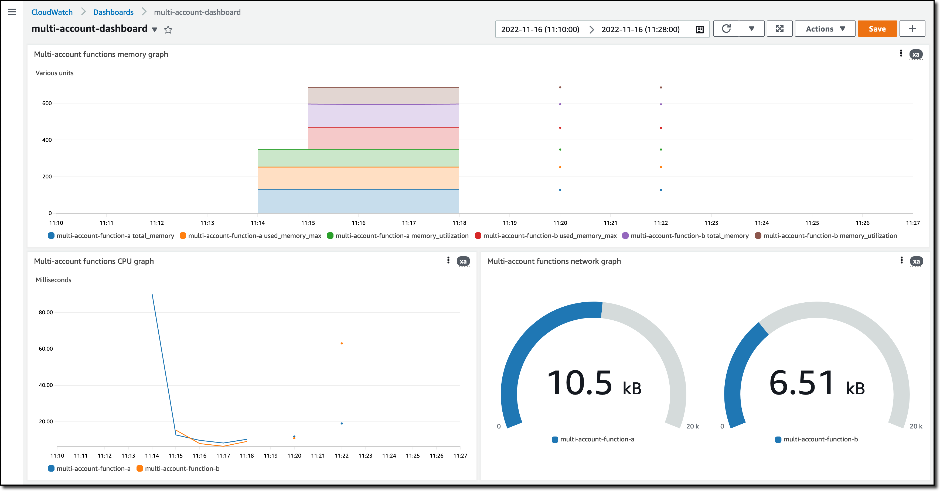Screen dimensions: 940x491
Task: Add widget with the plus icon
Action: click(x=912, y=29)
